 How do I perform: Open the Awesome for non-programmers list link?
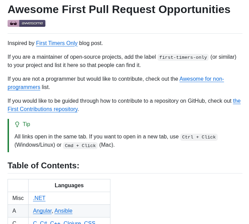[116, 83]
